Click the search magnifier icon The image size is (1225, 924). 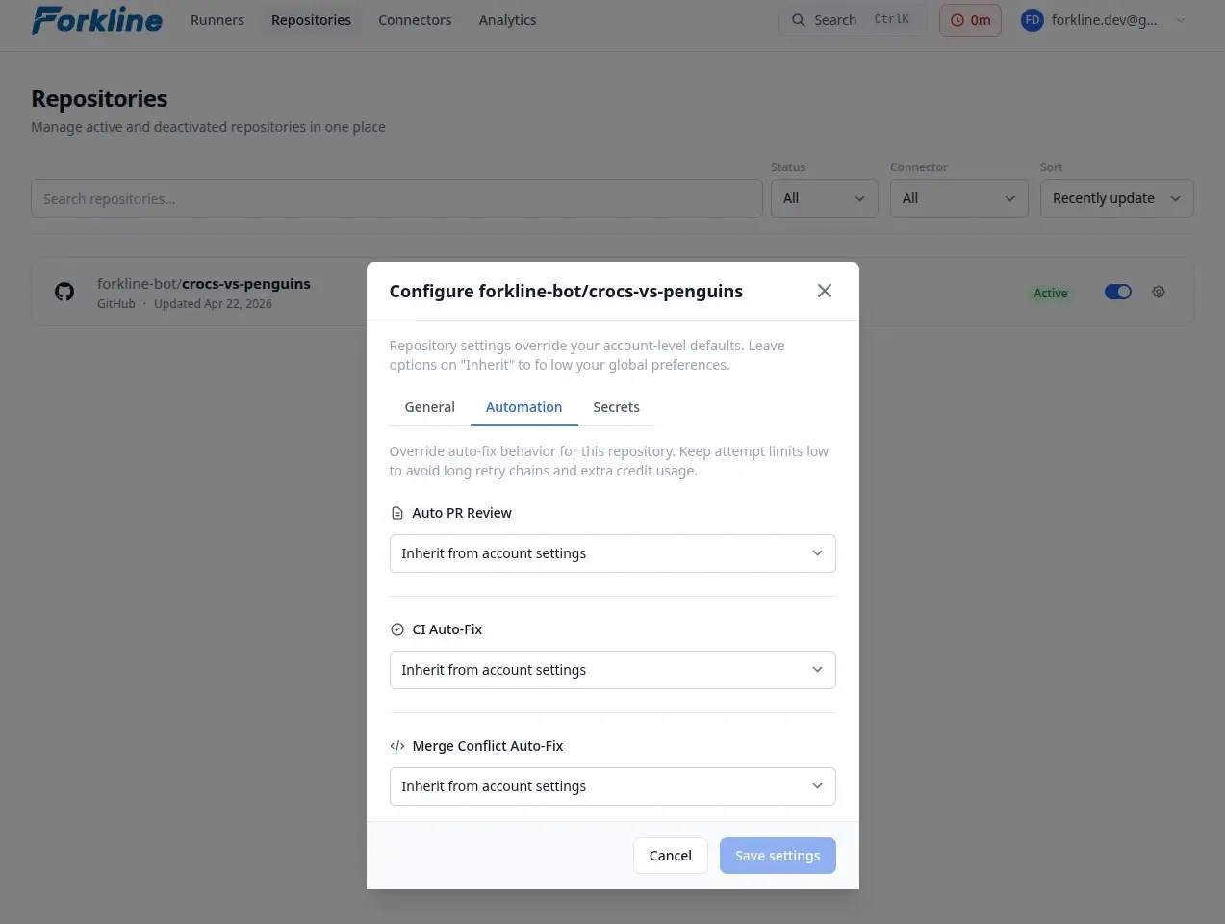pyautogui.click(x=799, y=20)
